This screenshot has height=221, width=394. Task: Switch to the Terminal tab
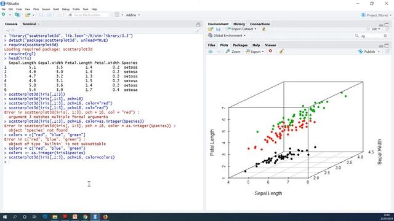[29, 24]
